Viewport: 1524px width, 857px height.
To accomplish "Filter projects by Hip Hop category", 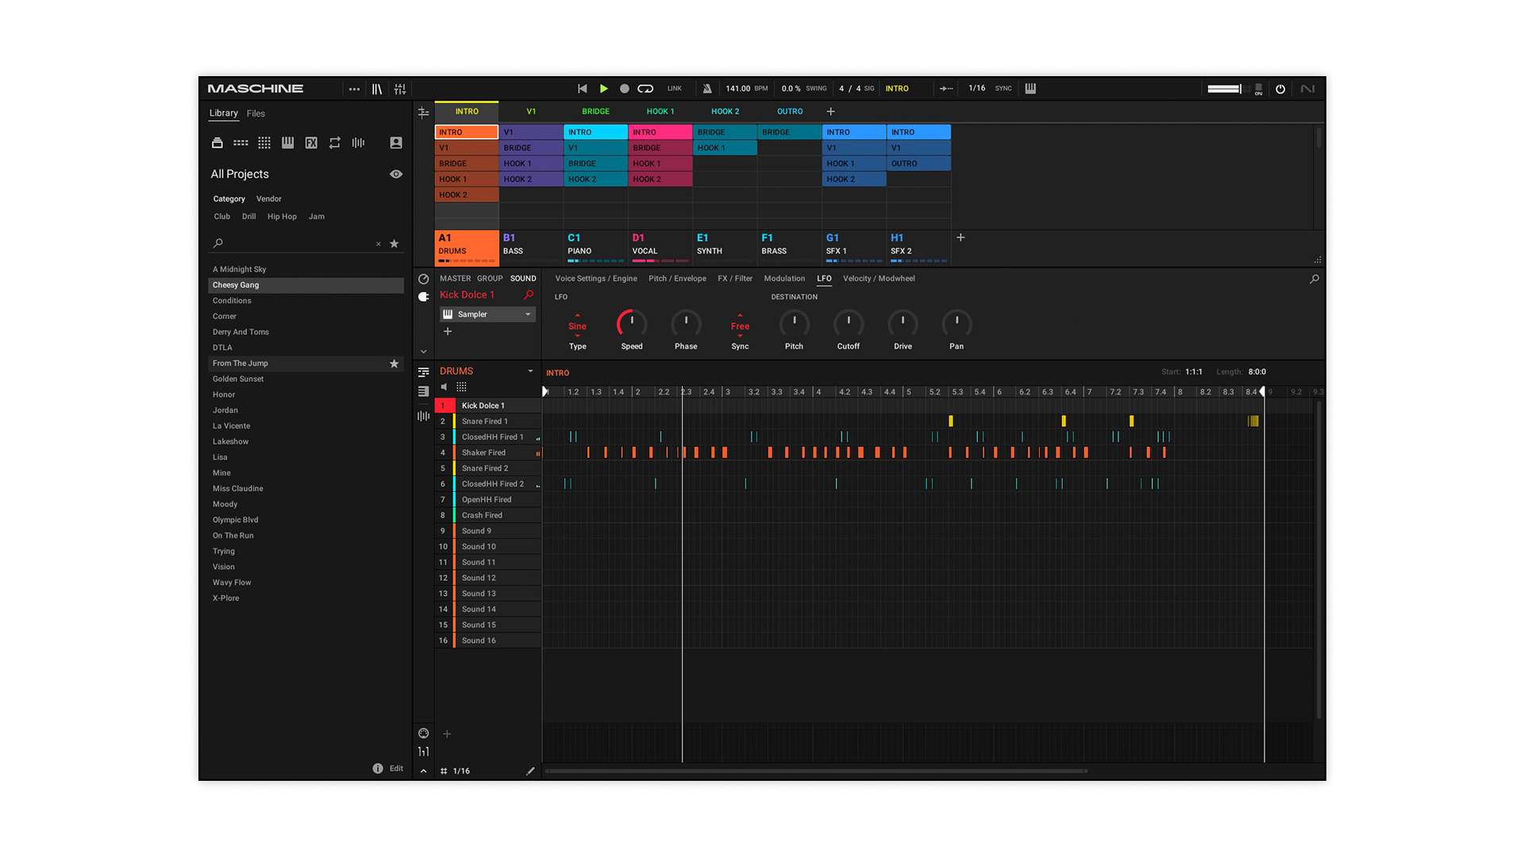I will coord(282,216).
